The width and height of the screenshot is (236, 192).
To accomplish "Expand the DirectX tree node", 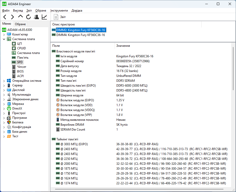I will tap(4, 109).
